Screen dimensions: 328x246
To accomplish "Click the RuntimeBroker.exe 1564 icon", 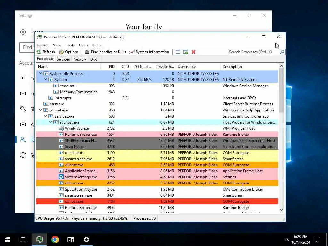I will [x=61, y=134].
